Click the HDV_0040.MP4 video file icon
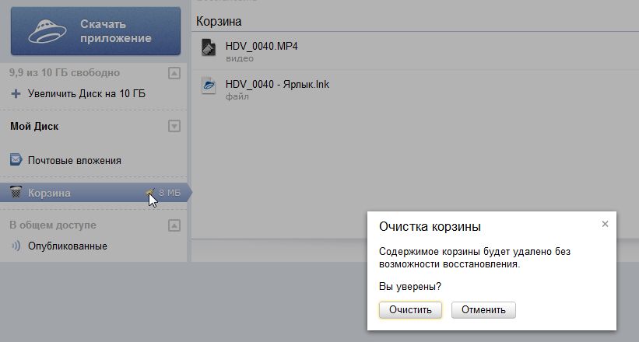Screen dimensions: 639x342 click(209, 47)
